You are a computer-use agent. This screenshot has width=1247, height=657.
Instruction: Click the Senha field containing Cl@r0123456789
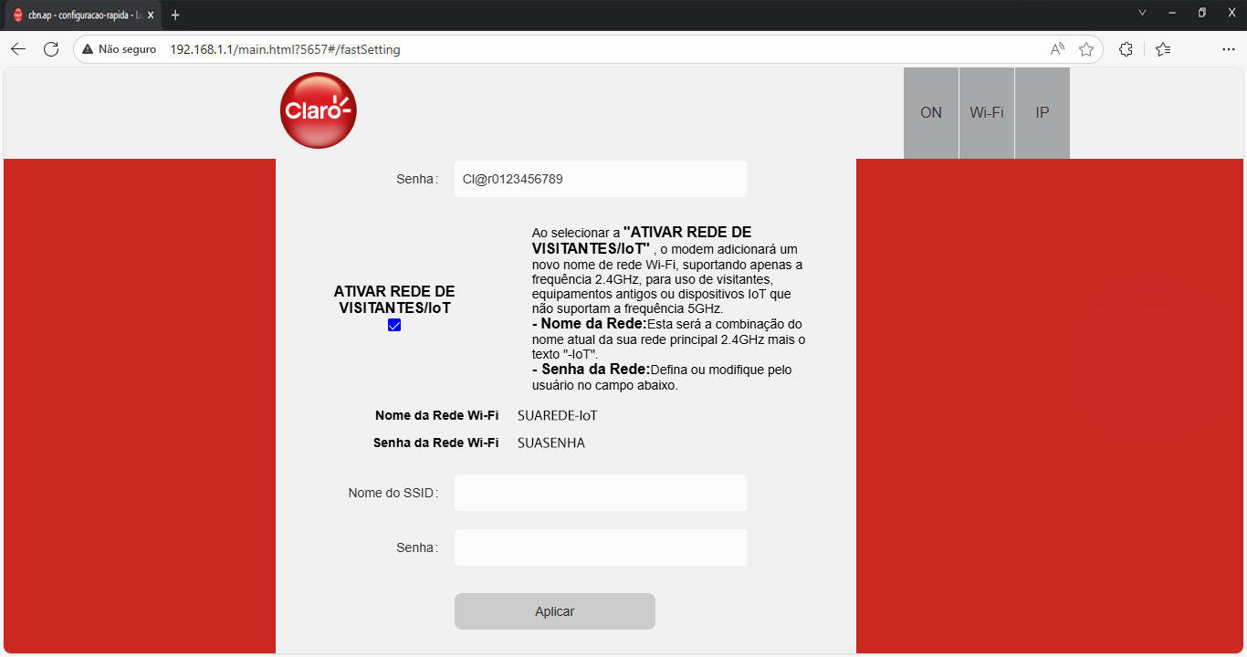(x=600, y=179)
